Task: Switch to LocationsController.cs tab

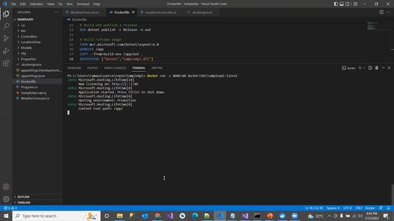Action: 161,12
